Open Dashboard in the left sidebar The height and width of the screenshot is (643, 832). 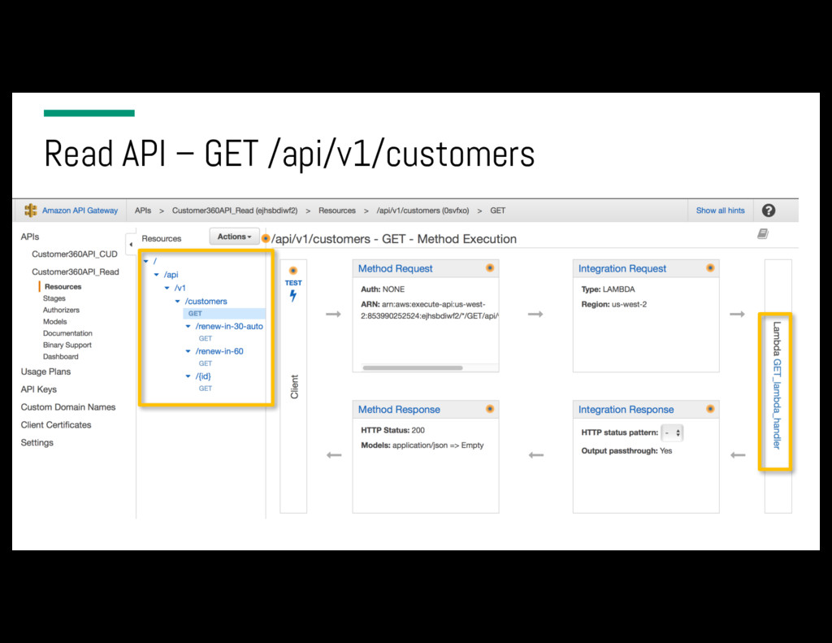pos(60,357)
